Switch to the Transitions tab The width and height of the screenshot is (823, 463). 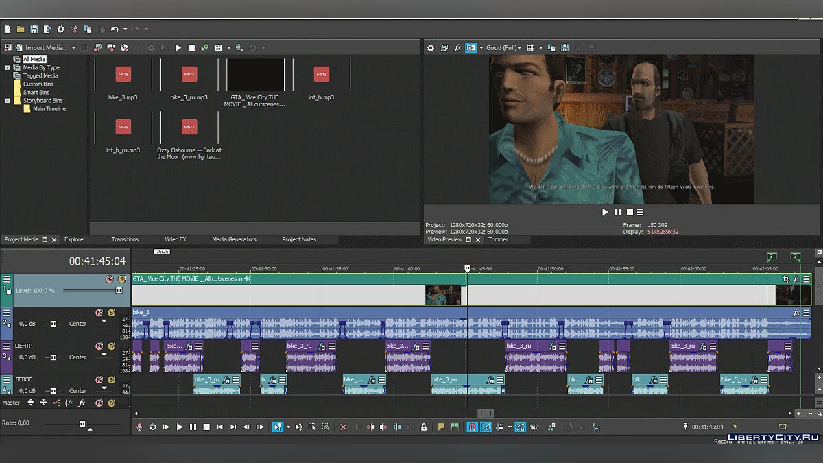tap(125, 239)
